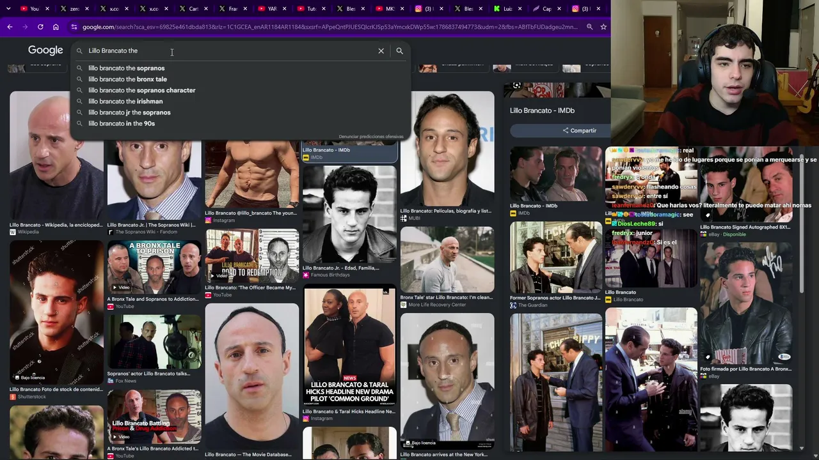Close the 'zerc' X tab
The height and width of the screenshot is (460, 819).
pyautogui.click(x=86, y=9)
